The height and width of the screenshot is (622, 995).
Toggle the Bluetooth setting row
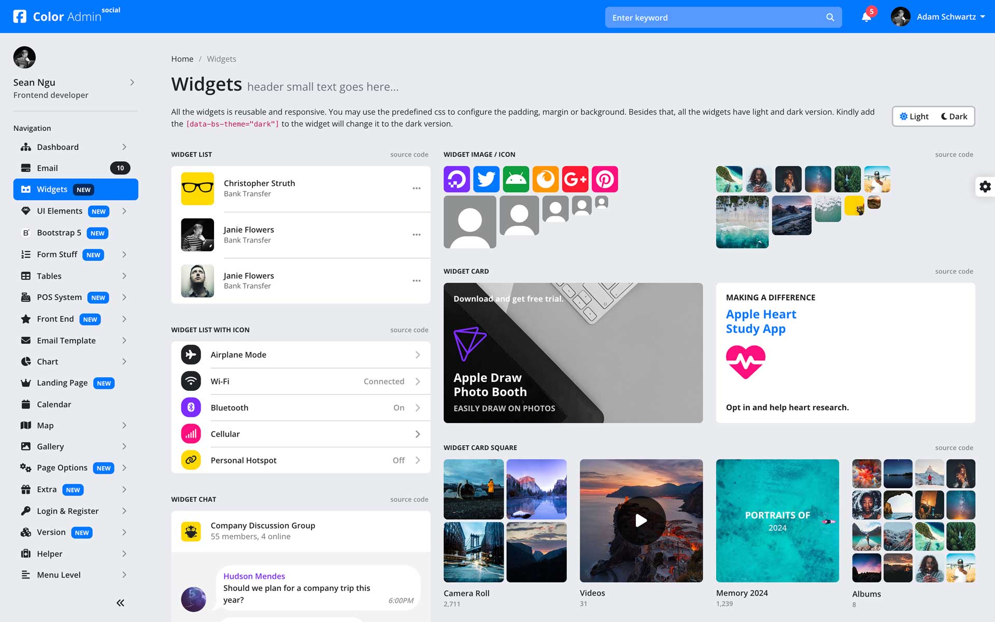[x=301, y=408]
